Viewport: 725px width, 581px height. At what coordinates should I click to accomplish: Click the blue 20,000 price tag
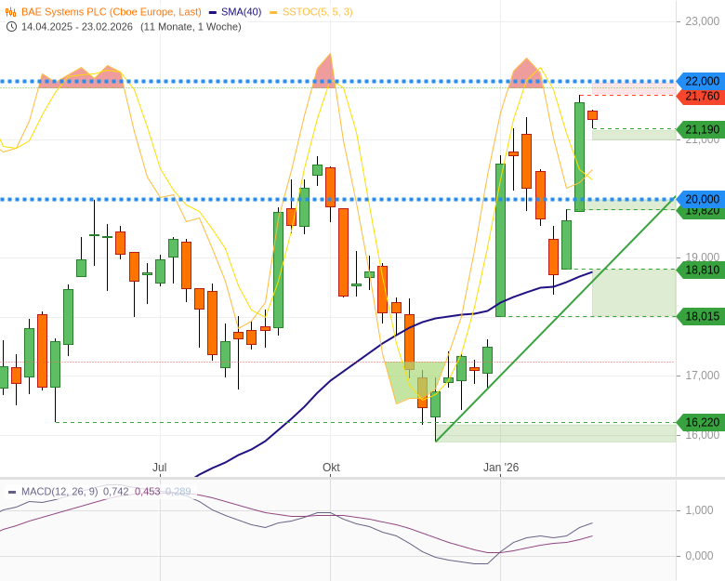(702, 199)
